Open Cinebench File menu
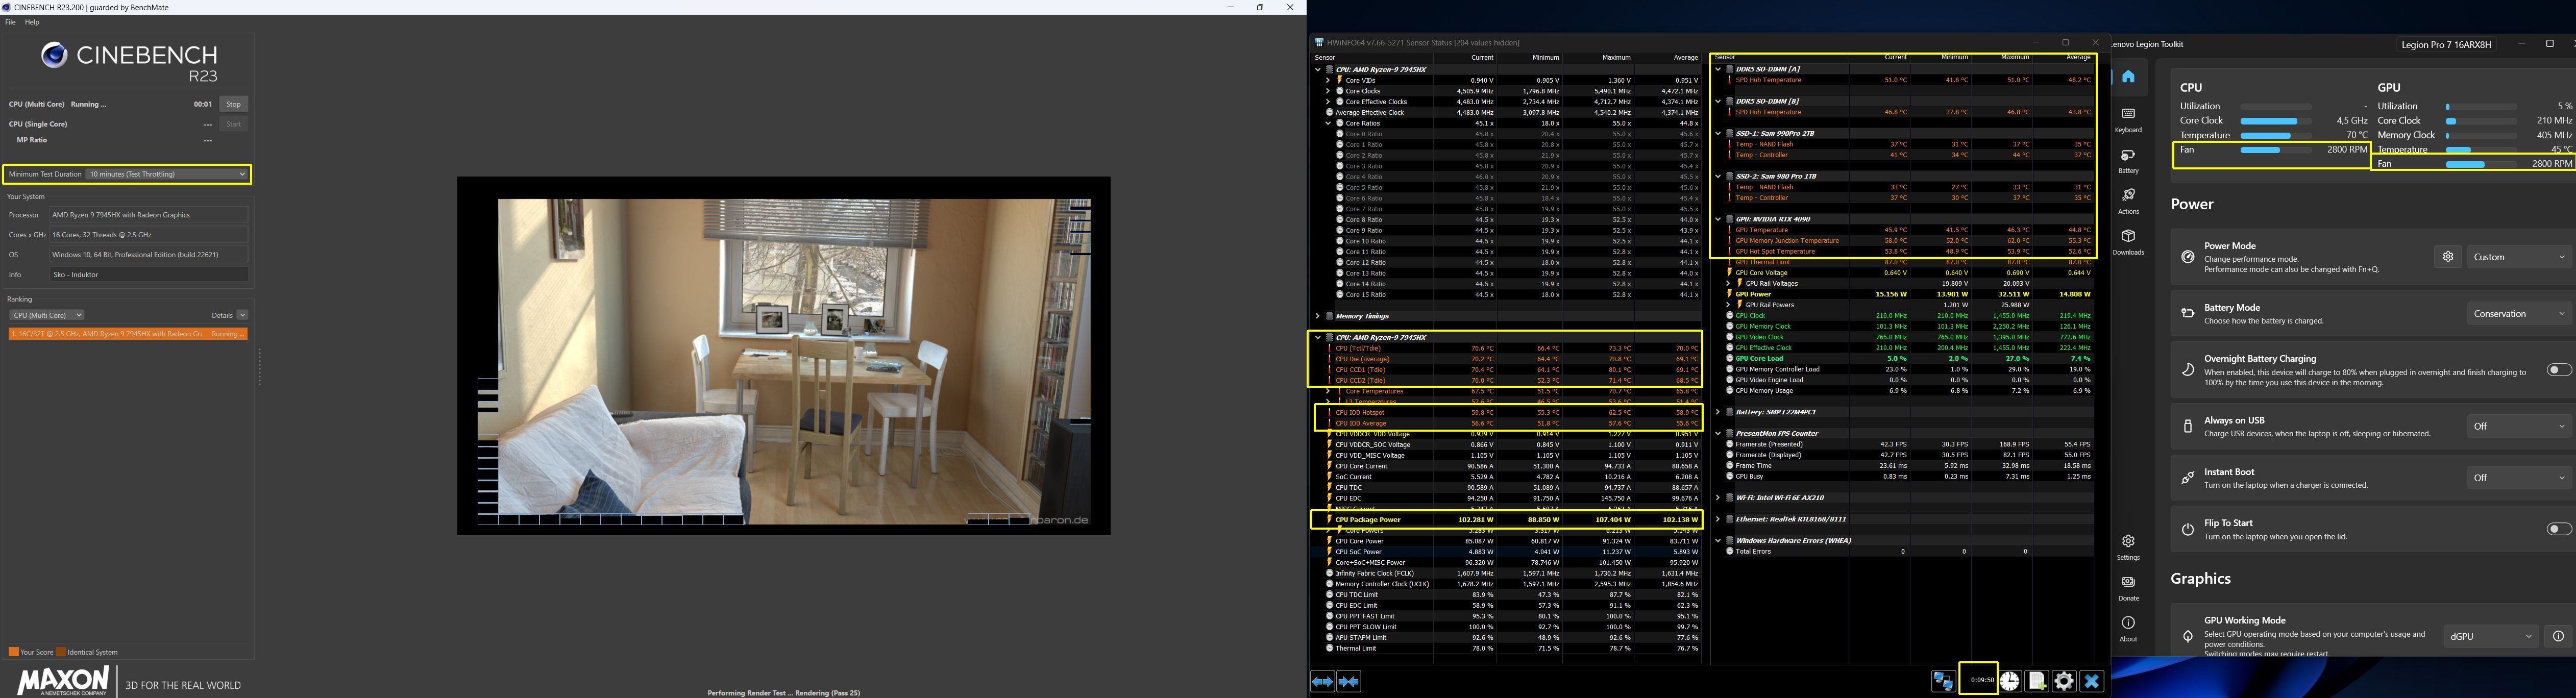The width and height of the screenshot is (2576, 698). [x=10, y=22]
